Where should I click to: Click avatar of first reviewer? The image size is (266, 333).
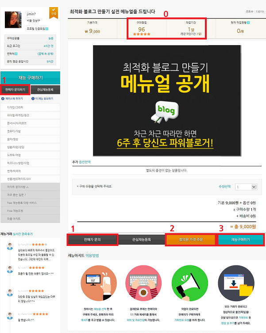point(10,247)
